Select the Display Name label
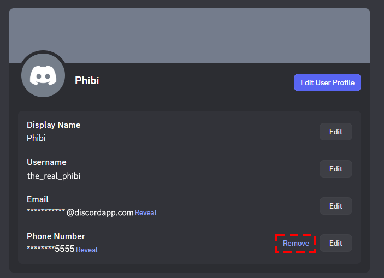 point(54,125)
